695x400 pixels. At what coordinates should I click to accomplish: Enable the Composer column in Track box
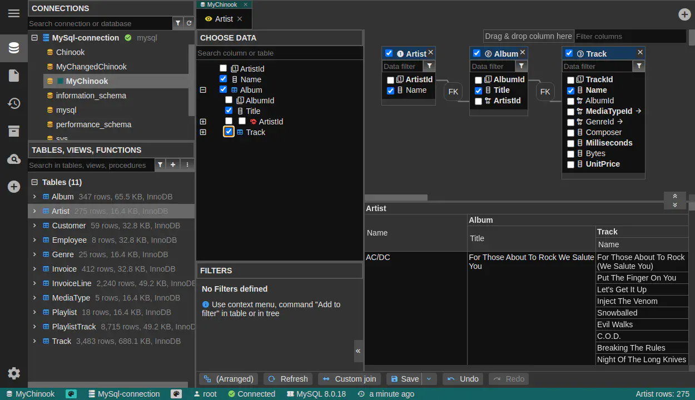click(570, 133)
